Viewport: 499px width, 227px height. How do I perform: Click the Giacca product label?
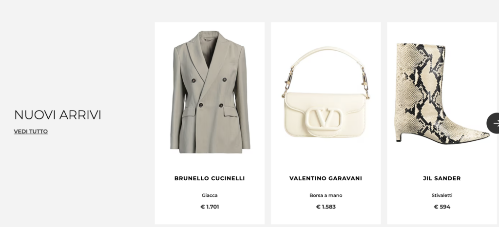pyautogui.click(x=210, y=195)
